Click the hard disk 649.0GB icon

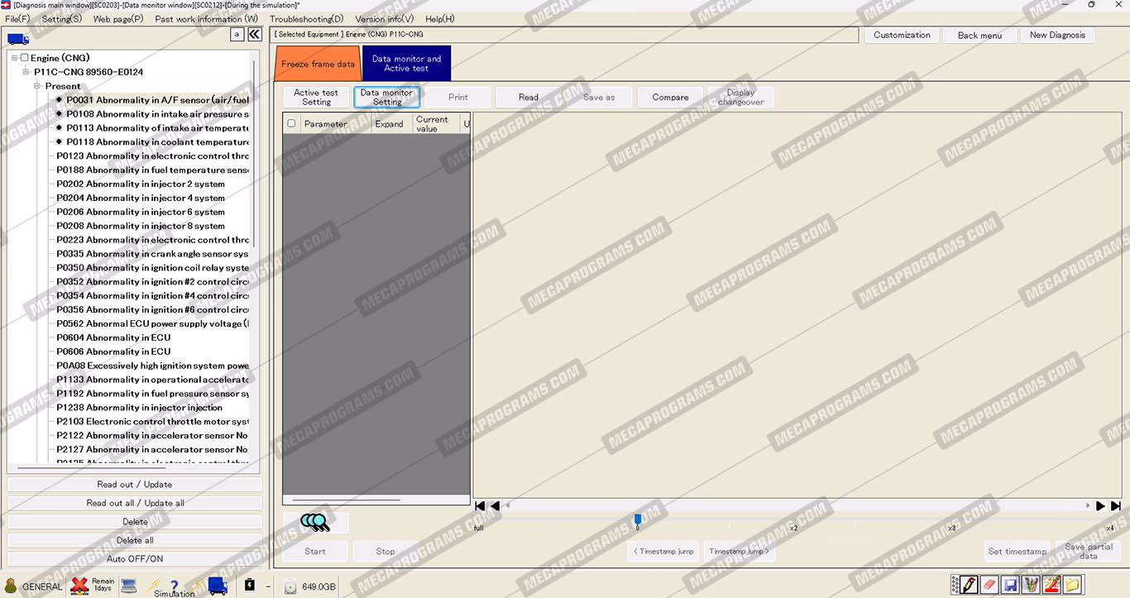(x=290, y=586)
